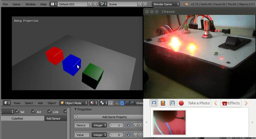This screenshot has width=256, height=139.
Task: Go to next effects page in Cheese
Action: pos(246,103)
